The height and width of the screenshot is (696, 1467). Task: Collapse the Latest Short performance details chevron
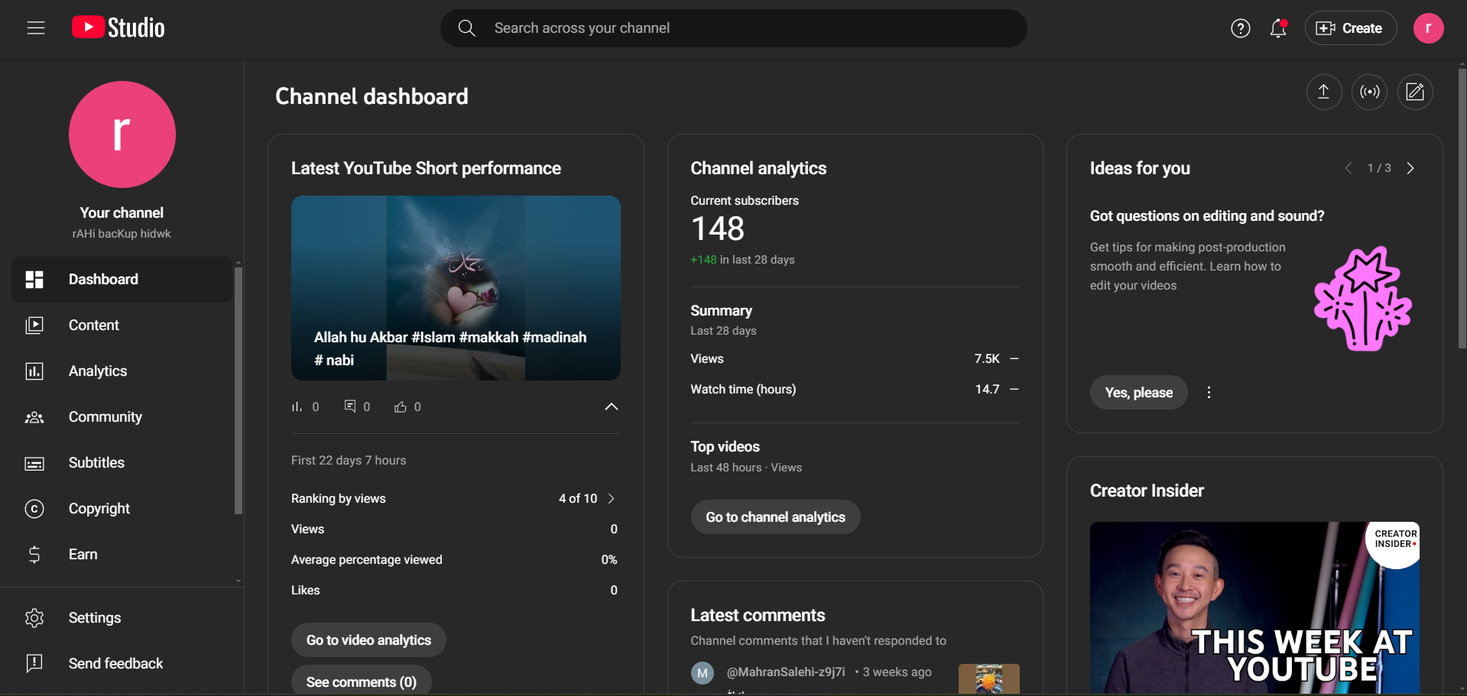612,406
